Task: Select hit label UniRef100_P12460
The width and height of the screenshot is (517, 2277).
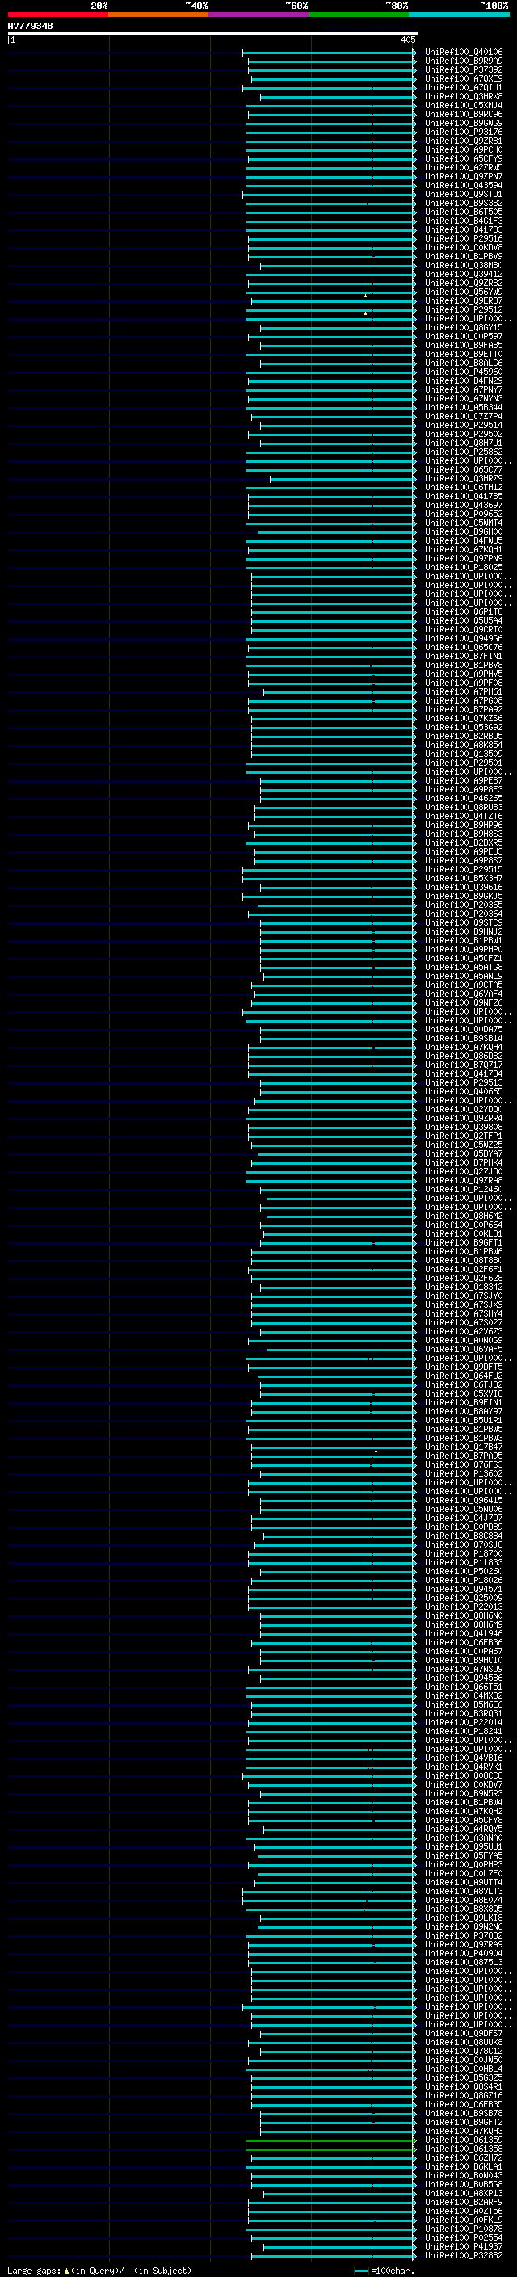Action: (463, 1190)
